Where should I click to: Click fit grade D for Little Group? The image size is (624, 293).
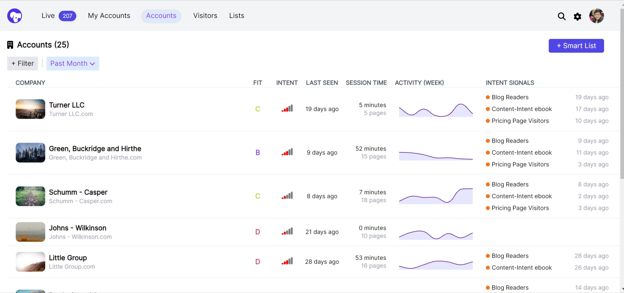point(258,262)
